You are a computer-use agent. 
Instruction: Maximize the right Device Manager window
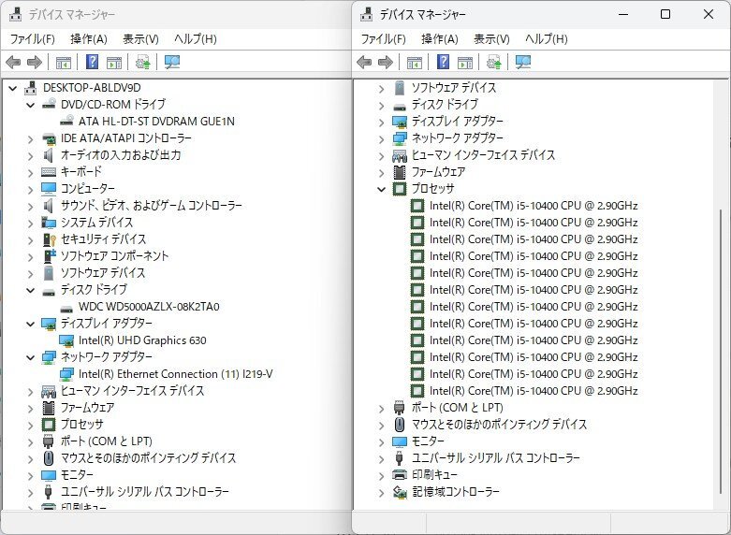(x=665, y=14)
